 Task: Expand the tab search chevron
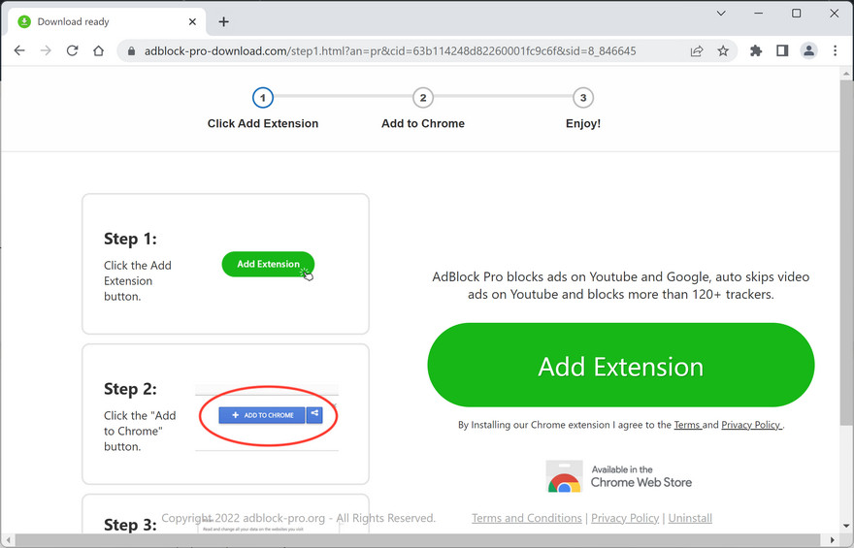pos(721,14)
